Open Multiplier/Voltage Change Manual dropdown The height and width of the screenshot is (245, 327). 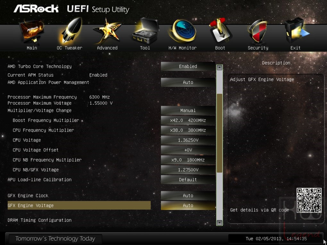click(188, 110)
